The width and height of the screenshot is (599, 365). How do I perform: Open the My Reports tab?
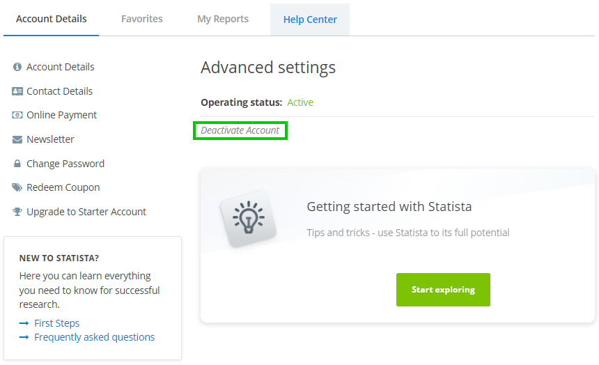(x=223, y=19)
